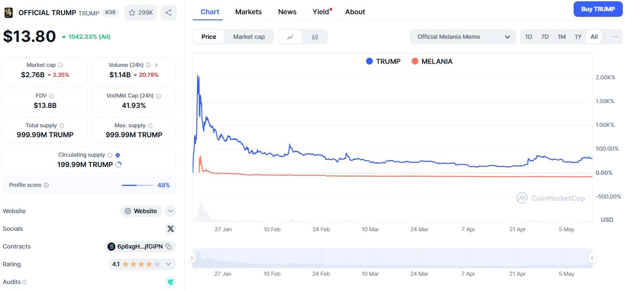This screenshot has height=290, width=625.
Task: Expand the Website links chevron
Action: point(171,211)
